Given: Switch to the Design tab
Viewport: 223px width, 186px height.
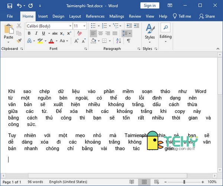Looking at the screenshot, I should pos(58,16).
